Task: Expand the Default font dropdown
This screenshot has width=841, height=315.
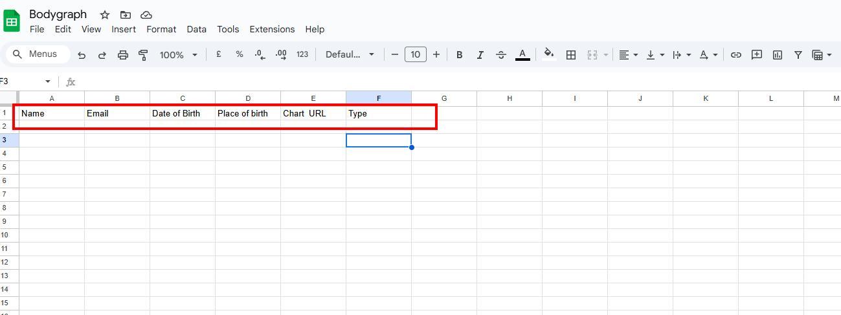Action: 350,55
